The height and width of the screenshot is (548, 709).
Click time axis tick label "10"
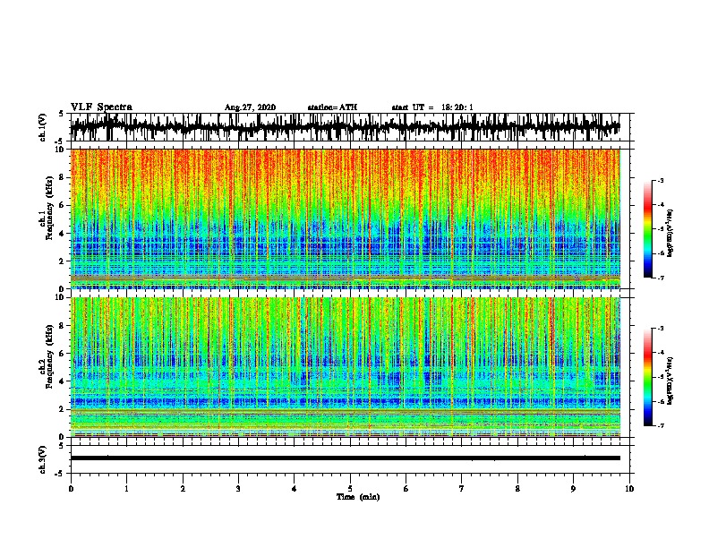coord(629,489)
